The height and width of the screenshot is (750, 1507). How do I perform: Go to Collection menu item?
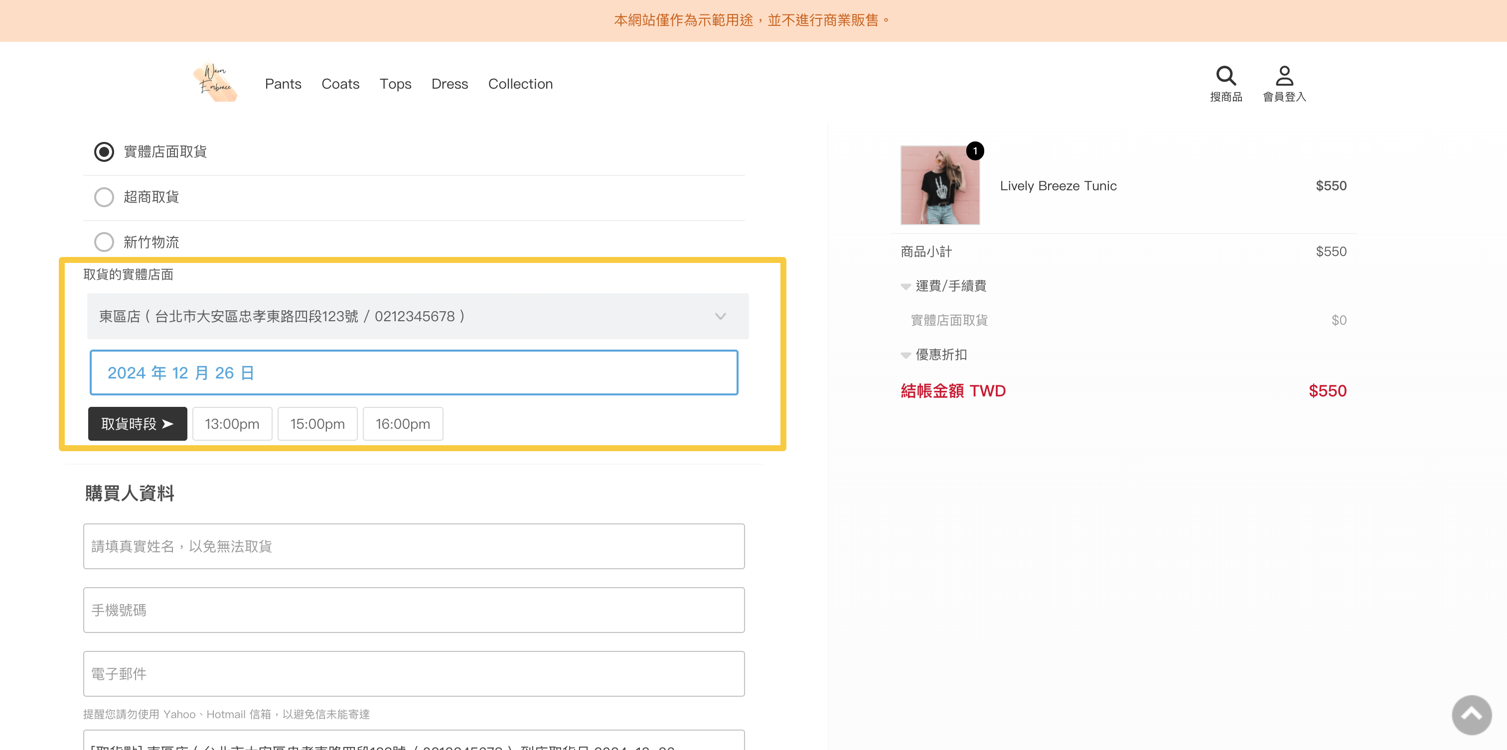point(520,84)
